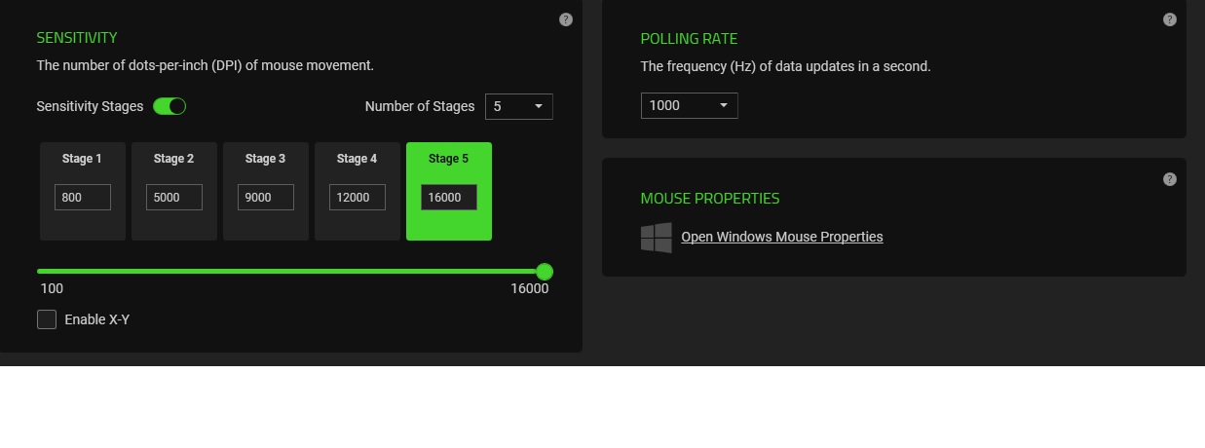Choose the Stage 4 tile

358,159
